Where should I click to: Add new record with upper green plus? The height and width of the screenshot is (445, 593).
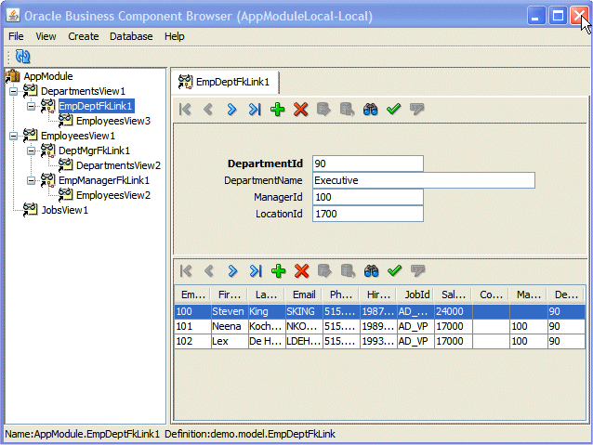click(278, 110)
